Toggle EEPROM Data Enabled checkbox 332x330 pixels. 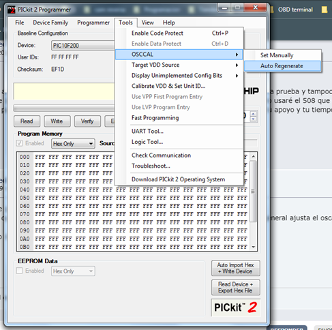coord(19,271)
